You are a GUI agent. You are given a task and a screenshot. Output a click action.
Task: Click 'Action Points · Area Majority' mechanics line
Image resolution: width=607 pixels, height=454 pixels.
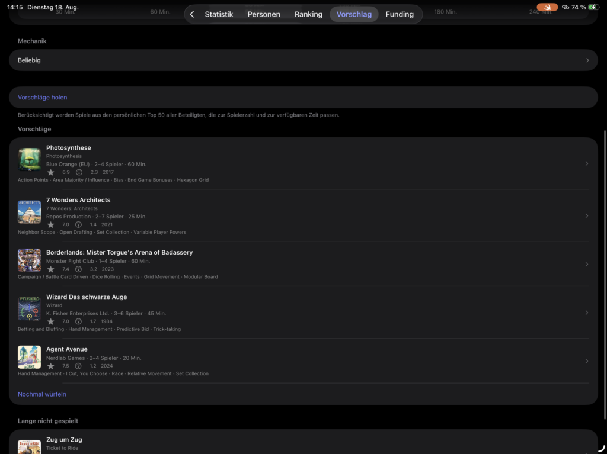113,180
